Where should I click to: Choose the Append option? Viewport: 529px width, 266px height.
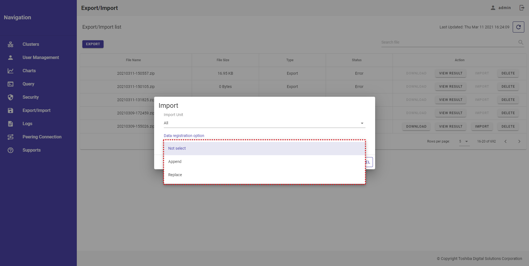(264, 162)
